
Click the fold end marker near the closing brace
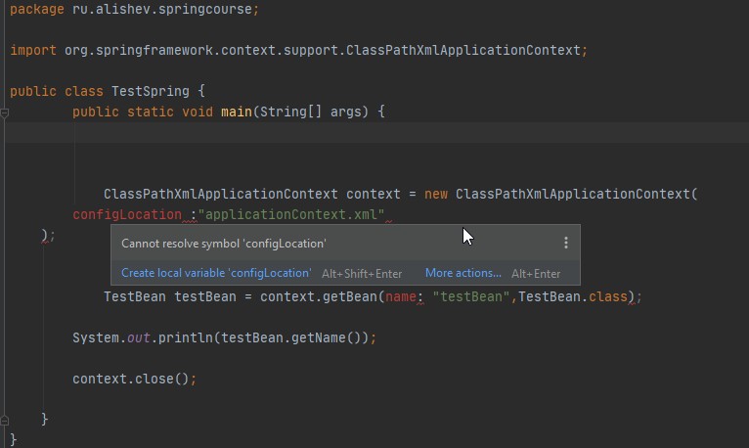(4, 421)
